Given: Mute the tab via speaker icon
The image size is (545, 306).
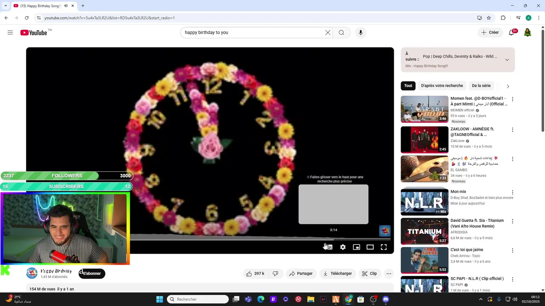Looking at the screenshot, I should tap(66, 6).
